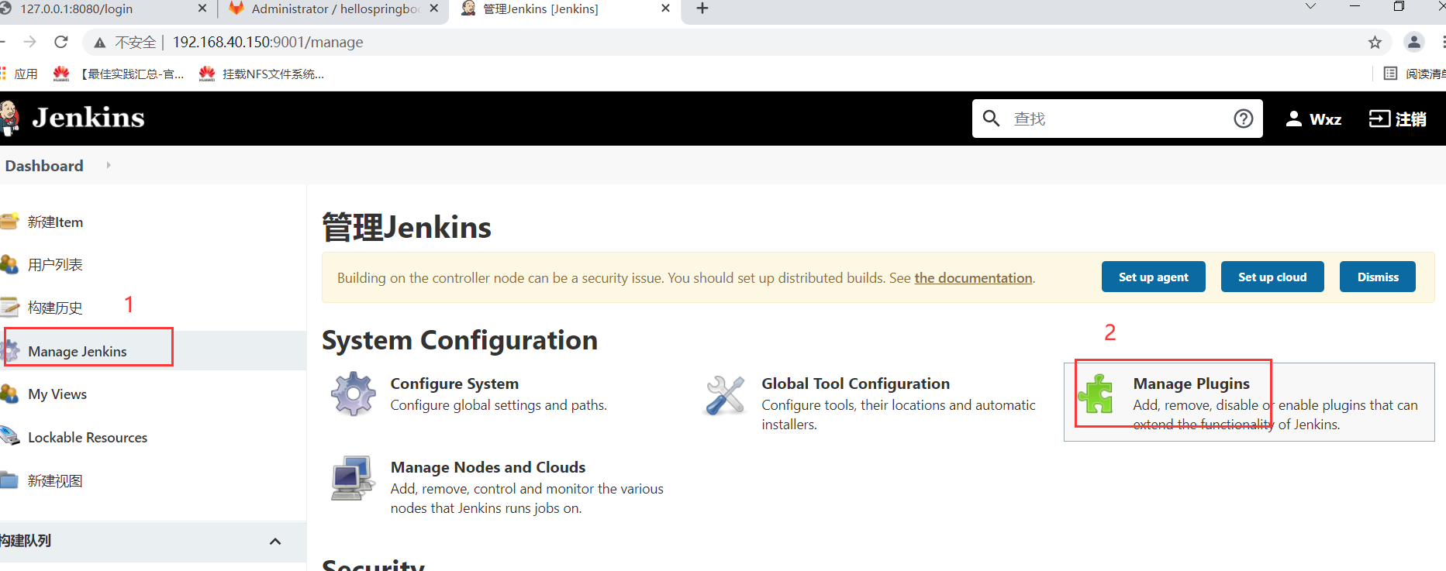Open 用户列表 in the sidebar
This screenshot has width=1446, height=571.
[x=55, y=265]
